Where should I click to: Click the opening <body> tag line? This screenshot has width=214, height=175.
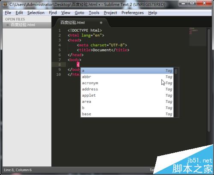(74, 60)
